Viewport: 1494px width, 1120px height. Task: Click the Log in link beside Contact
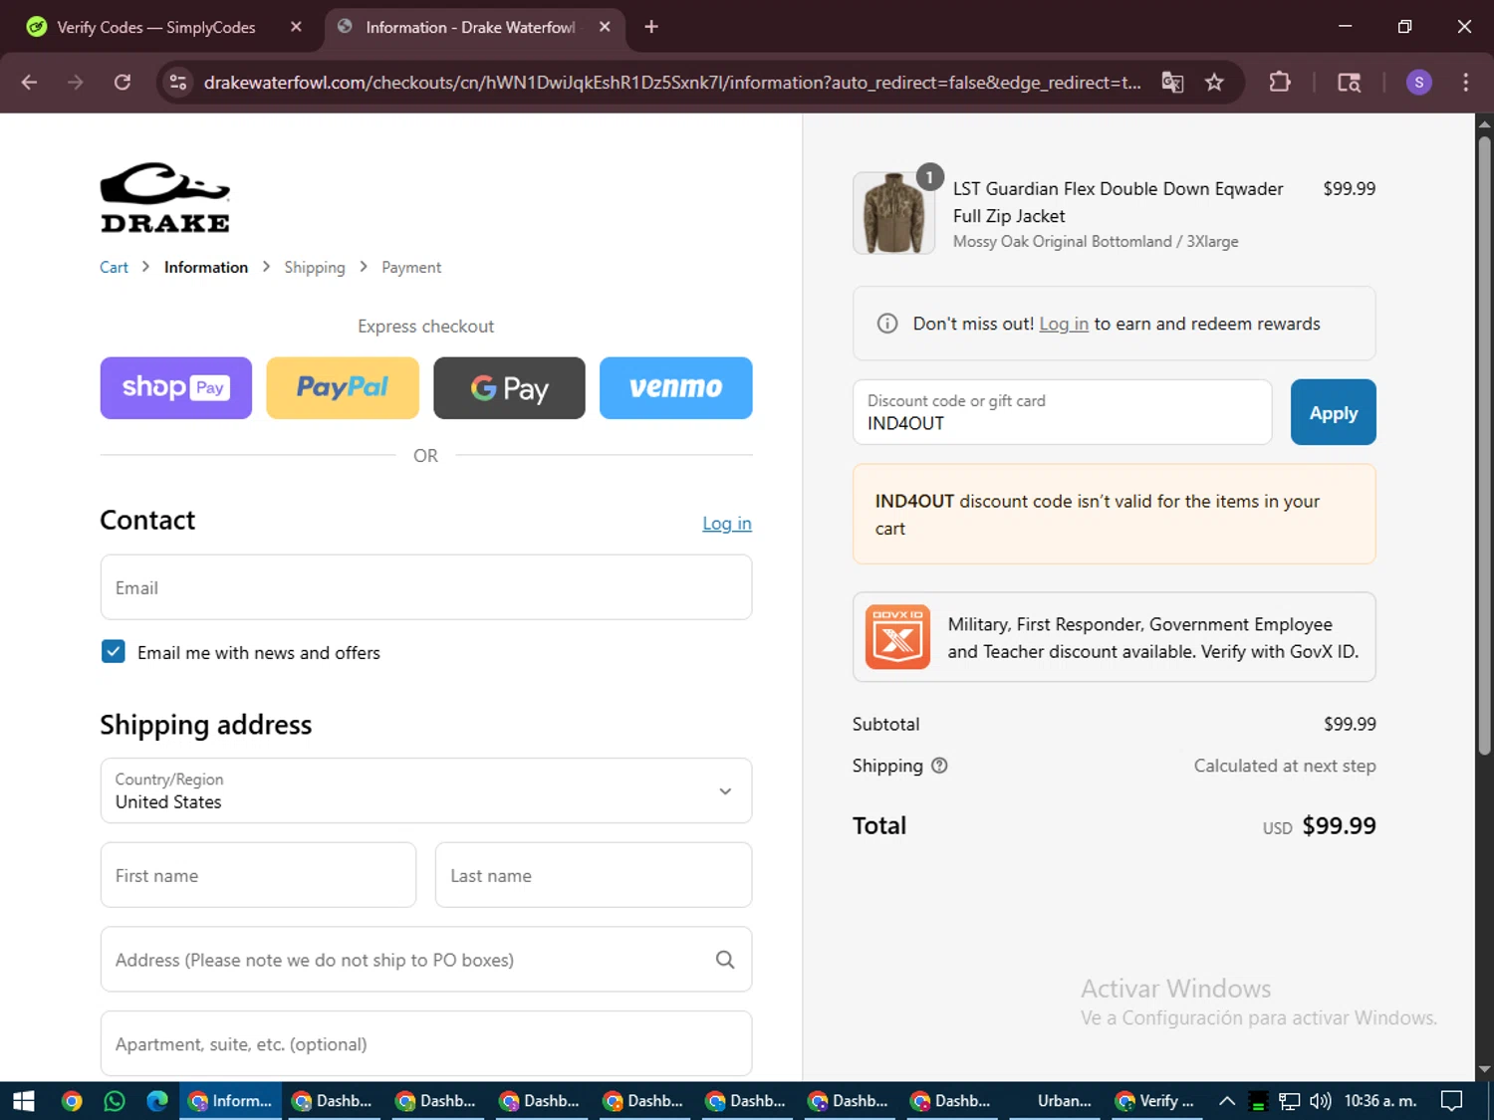click(x=727, y=524)
